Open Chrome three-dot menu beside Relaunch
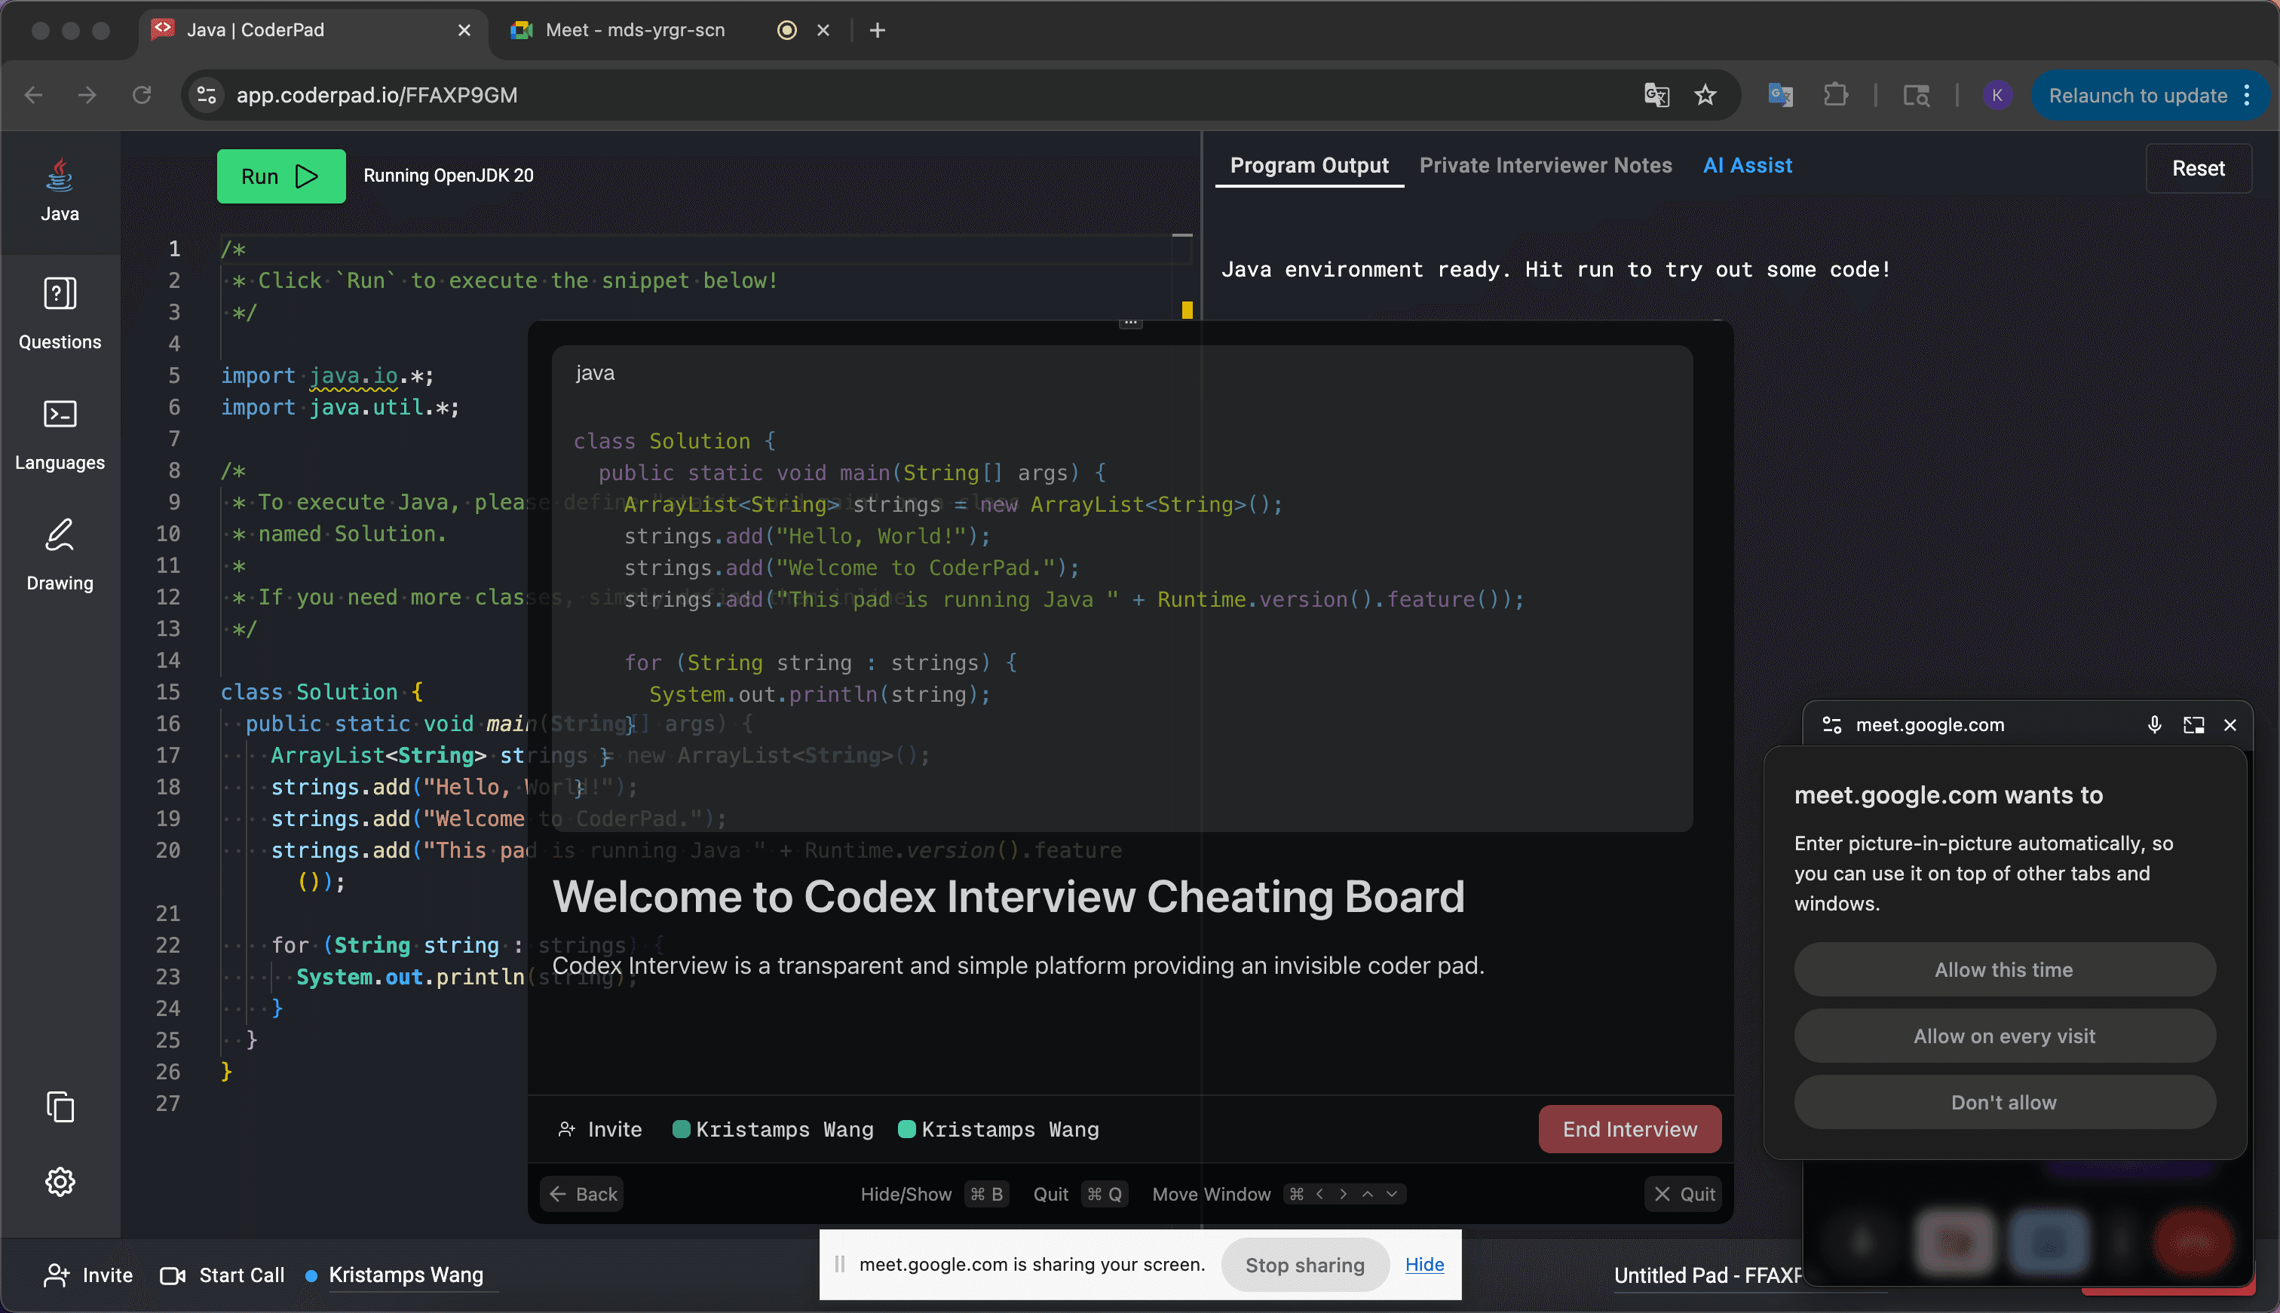 (x=2248, y=95)
